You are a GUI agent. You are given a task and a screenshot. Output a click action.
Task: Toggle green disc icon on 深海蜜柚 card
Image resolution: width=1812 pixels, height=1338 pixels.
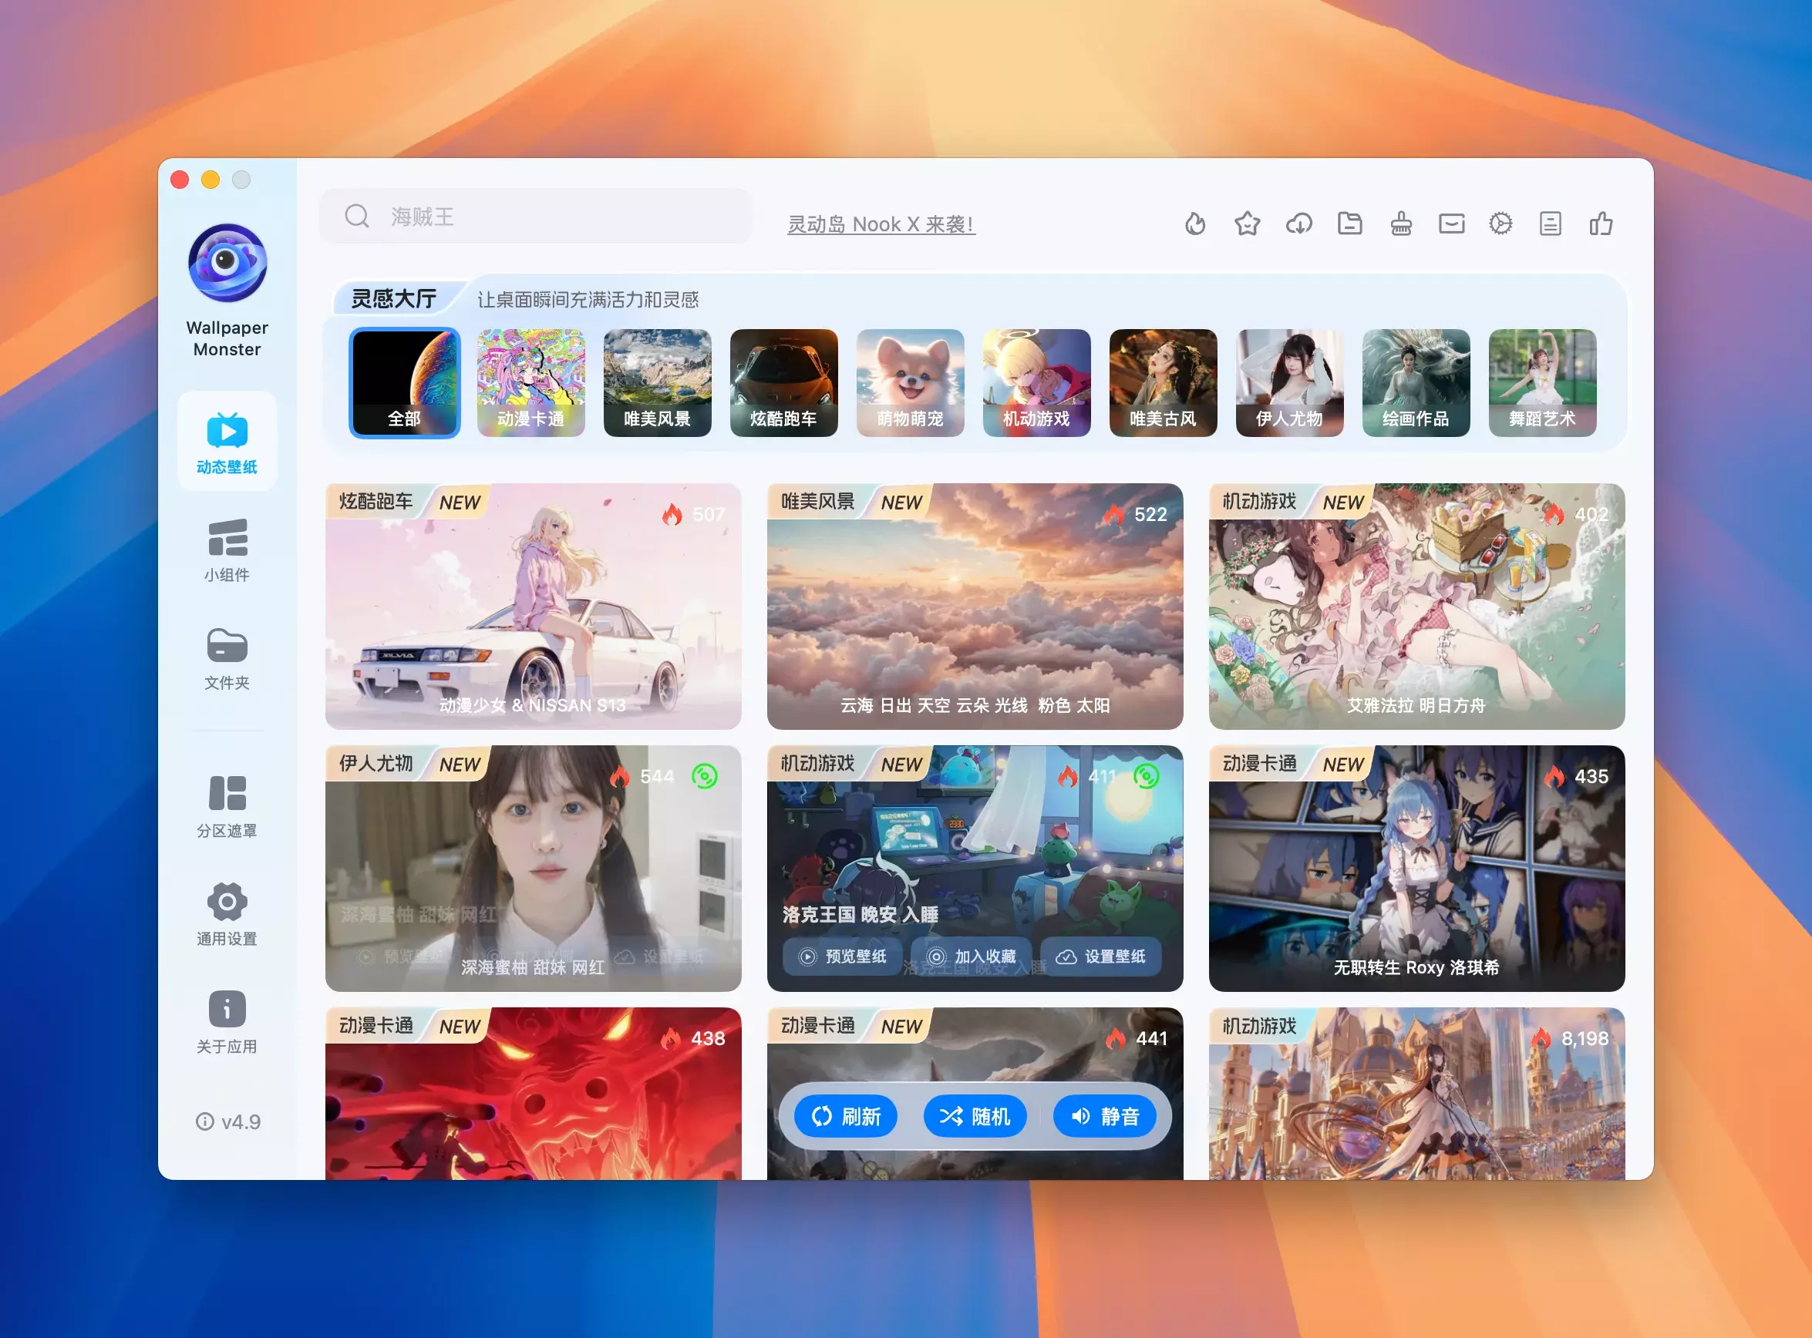704,776
